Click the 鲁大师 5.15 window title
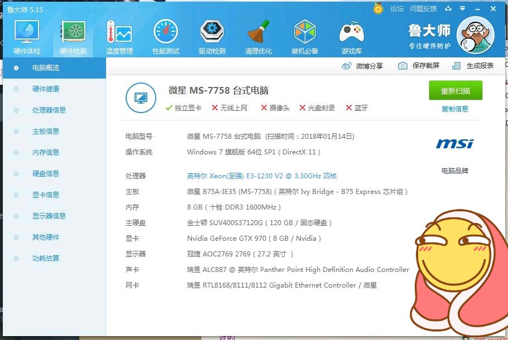This screenshot has width=508, height=340. click(x=25, y=9)
